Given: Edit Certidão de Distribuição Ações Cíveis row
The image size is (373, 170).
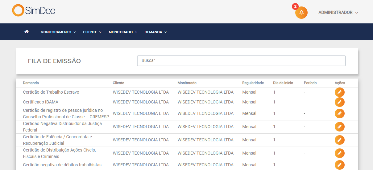Looking at the screenshot, I should pos(339,153).
